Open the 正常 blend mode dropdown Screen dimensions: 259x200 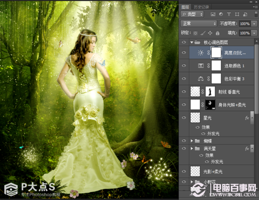199,24
